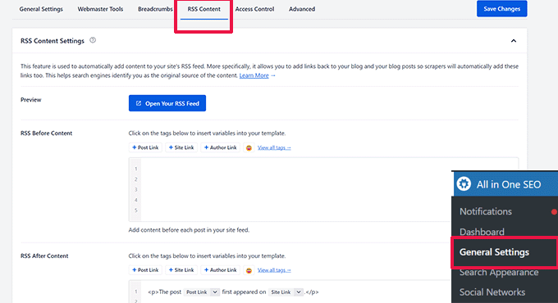The width and height of the screenshot is (558, 303).
Task: Open the General Settings tab
Action: click(x=41, y=9)
